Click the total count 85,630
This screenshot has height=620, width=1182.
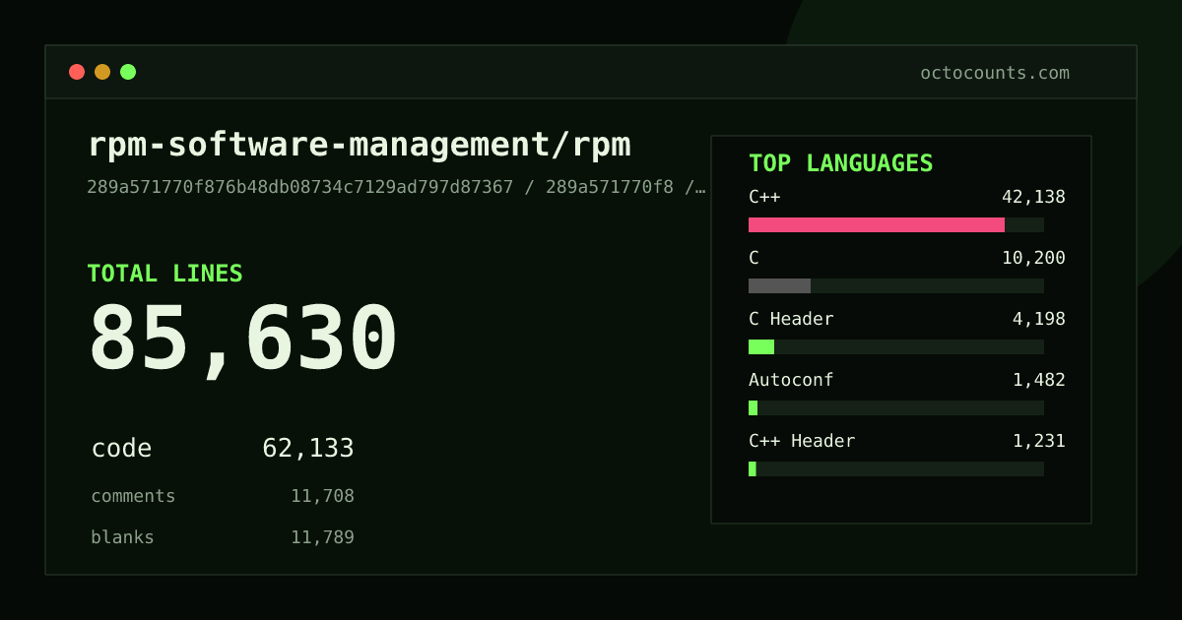(x=243, y=341)
